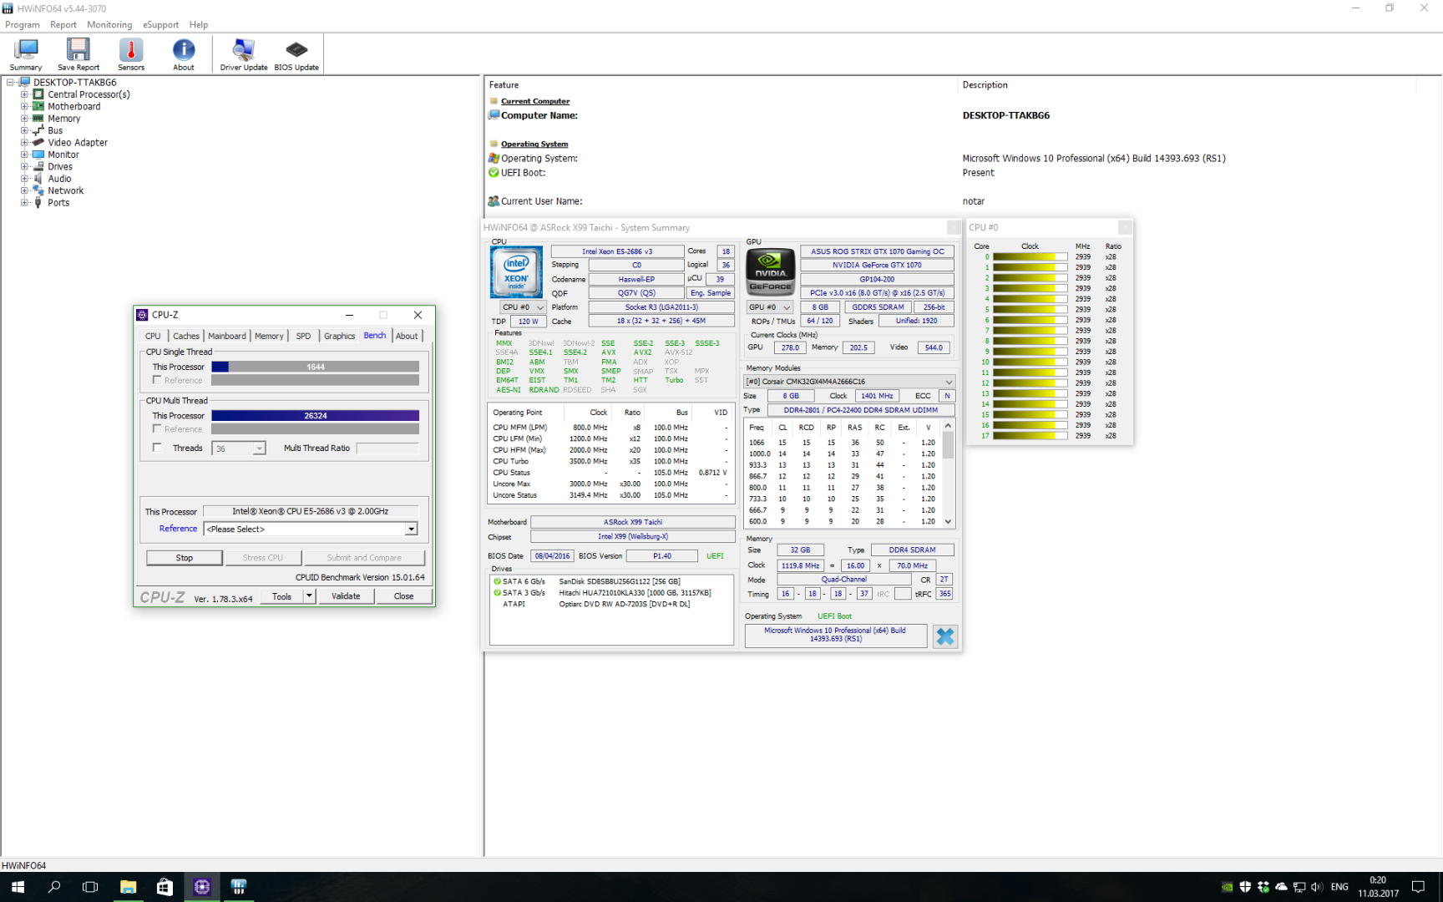Open the Summary toolbar icon
The width and height of the screenshot is (1443, 902).
26,54
